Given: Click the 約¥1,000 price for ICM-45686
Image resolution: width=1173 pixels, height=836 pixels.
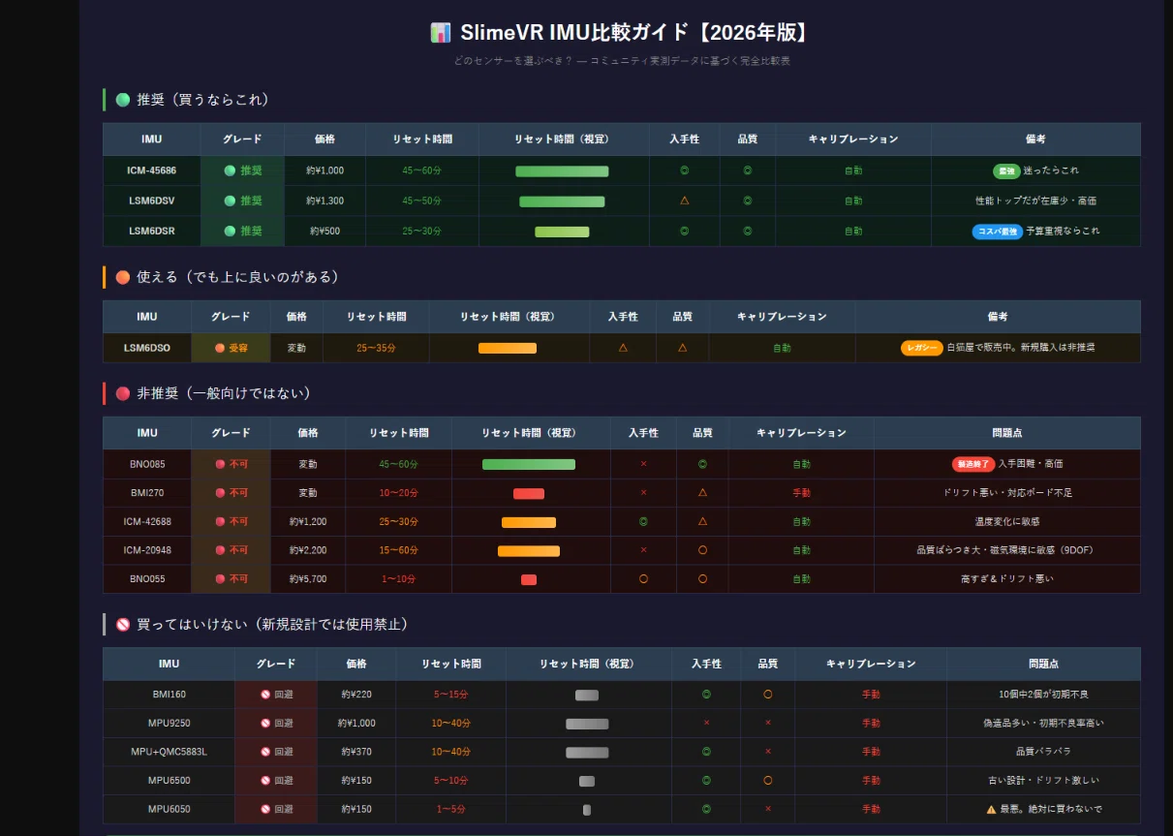Looking at the screenshot, I should pos(324,170).
